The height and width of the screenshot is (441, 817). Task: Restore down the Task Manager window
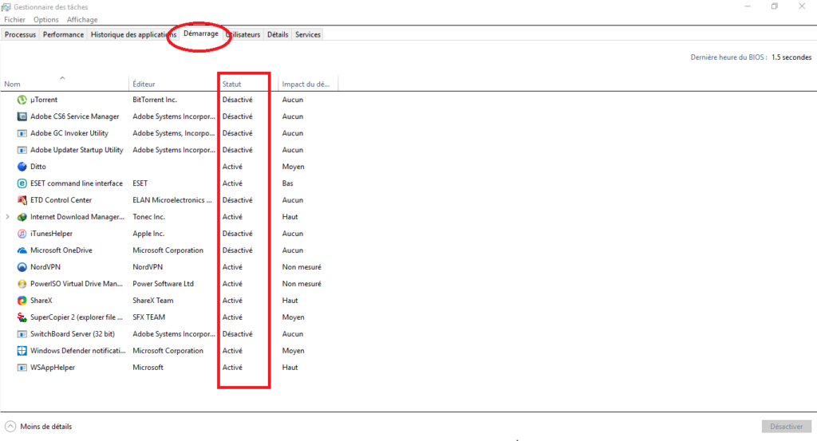coord(774,6)
